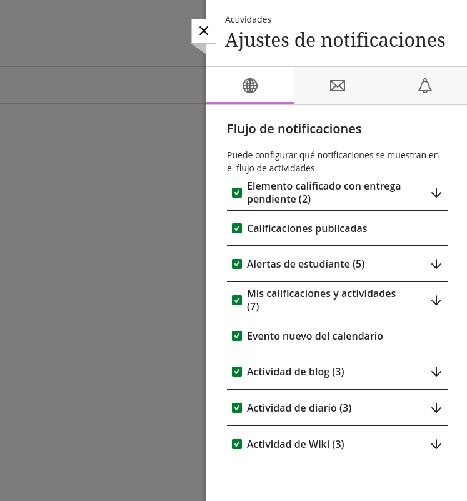Click the Calificaciones publicadas label
This screenshot has width=467, height=501.
[307, 228]
